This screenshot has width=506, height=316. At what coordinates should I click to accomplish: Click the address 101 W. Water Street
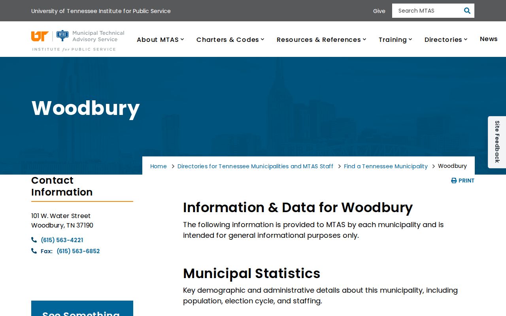(x=61, y=216)
